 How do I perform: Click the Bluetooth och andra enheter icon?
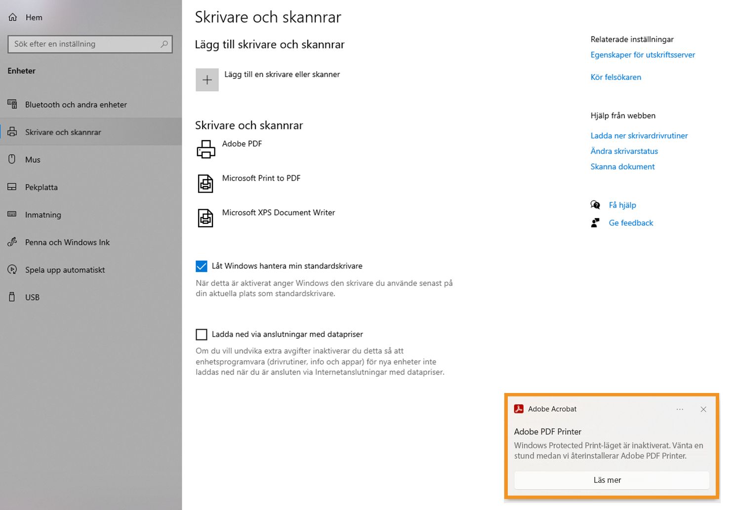pyautogui.click(x=12, y=104)
